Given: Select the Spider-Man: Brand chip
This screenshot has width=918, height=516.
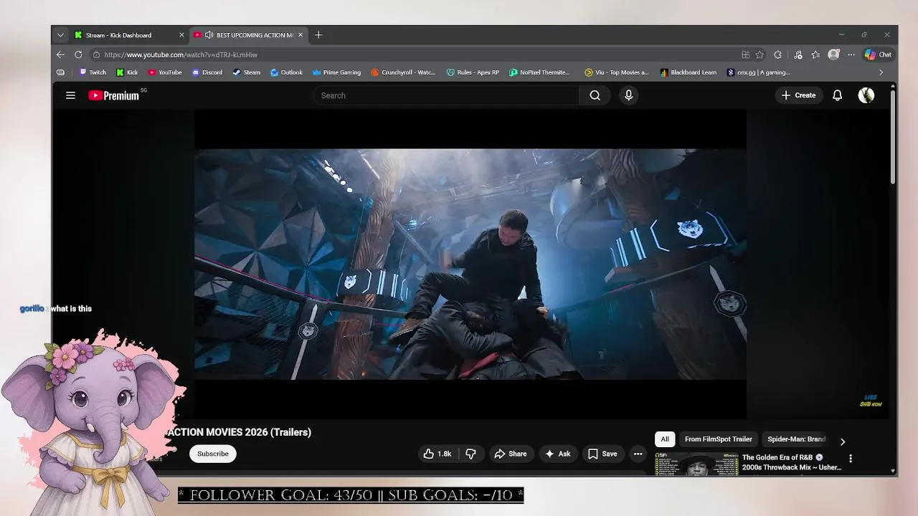Looking at the screenshot, I should click(x=796, y=439).
